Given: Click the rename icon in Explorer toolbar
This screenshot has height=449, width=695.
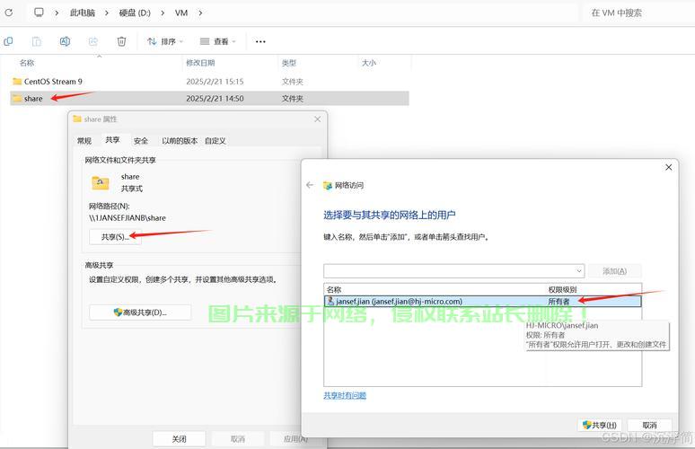Looking at the screenshot, I should tap(65, 41).
